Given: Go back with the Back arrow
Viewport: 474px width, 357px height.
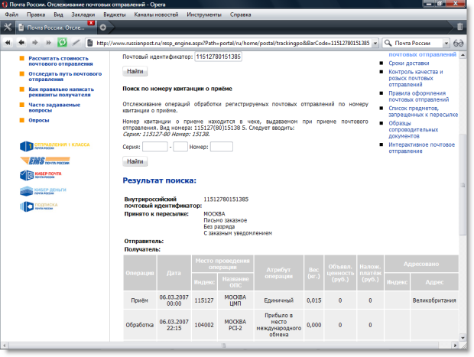Looking at the screenshot, I should point(21,43).
